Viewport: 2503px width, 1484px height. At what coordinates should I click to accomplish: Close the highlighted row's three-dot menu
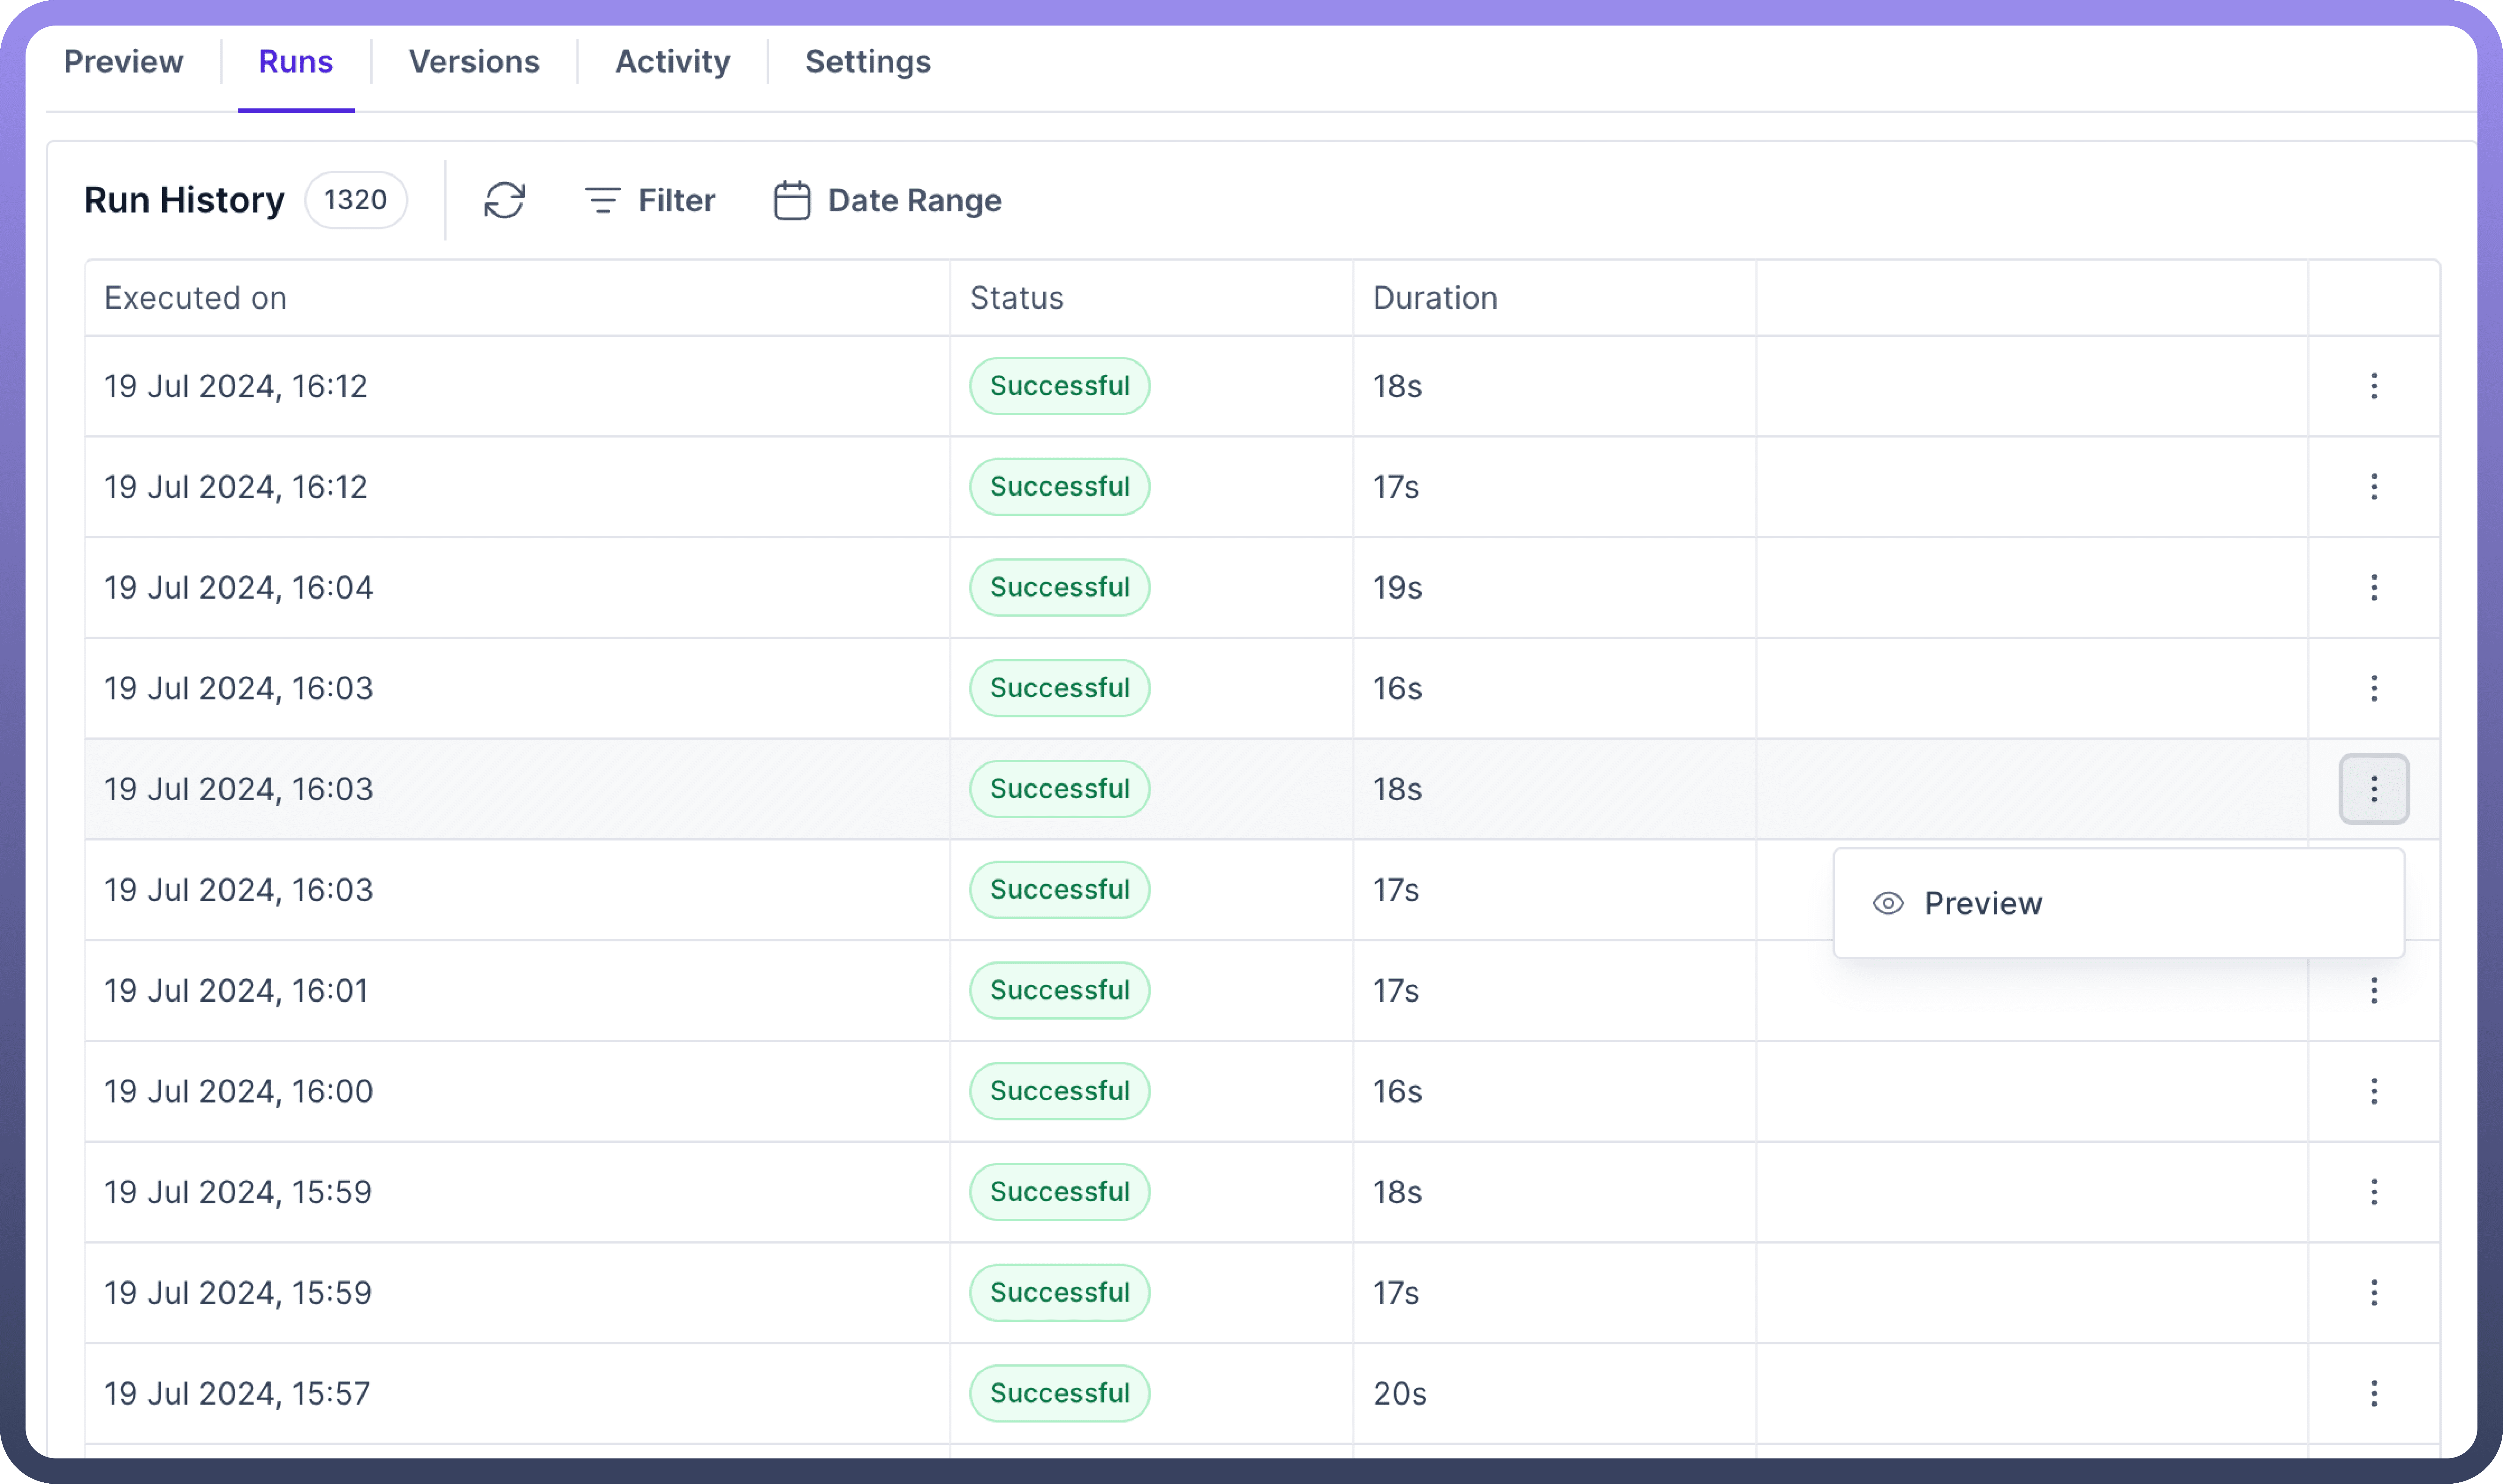pos(2373,789)
